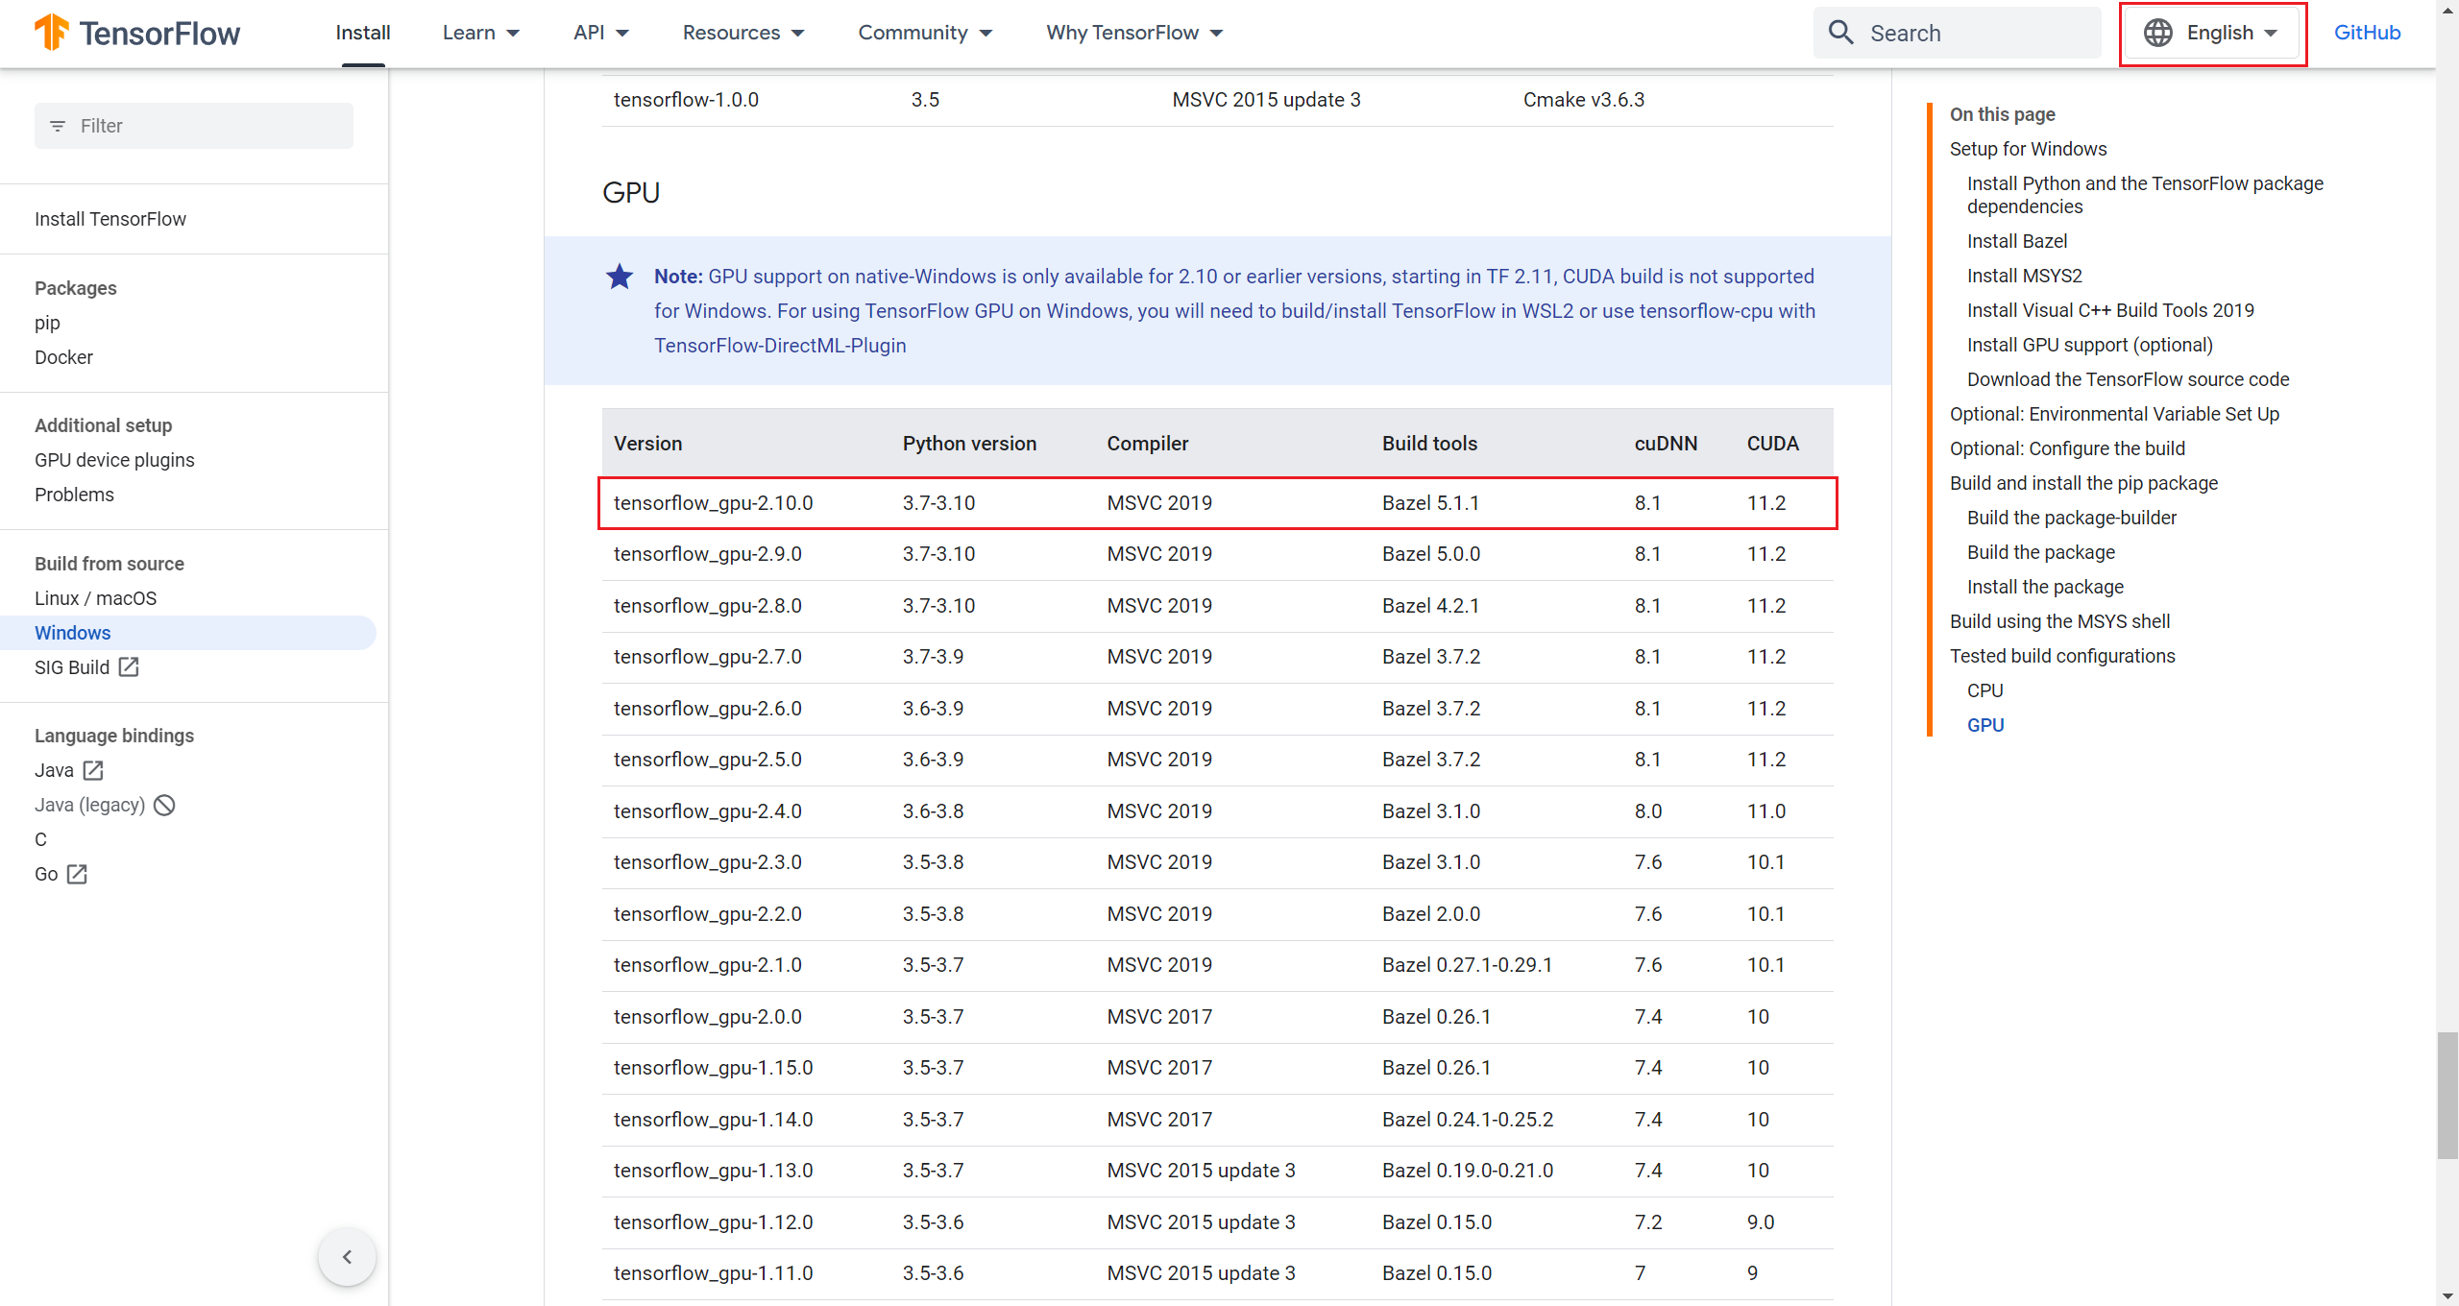Click the search magnifier icon
This screenshot has width=2459, height=1306.
click(1840, 33)
